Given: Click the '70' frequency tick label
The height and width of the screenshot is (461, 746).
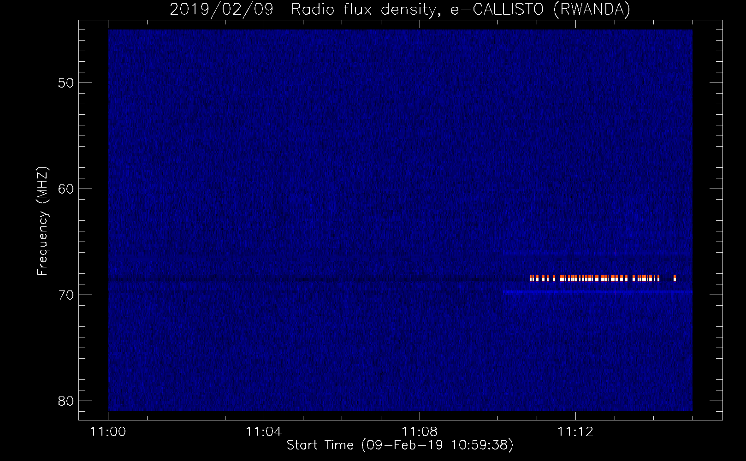Looking at the screenshot, I should pos(66,295).
